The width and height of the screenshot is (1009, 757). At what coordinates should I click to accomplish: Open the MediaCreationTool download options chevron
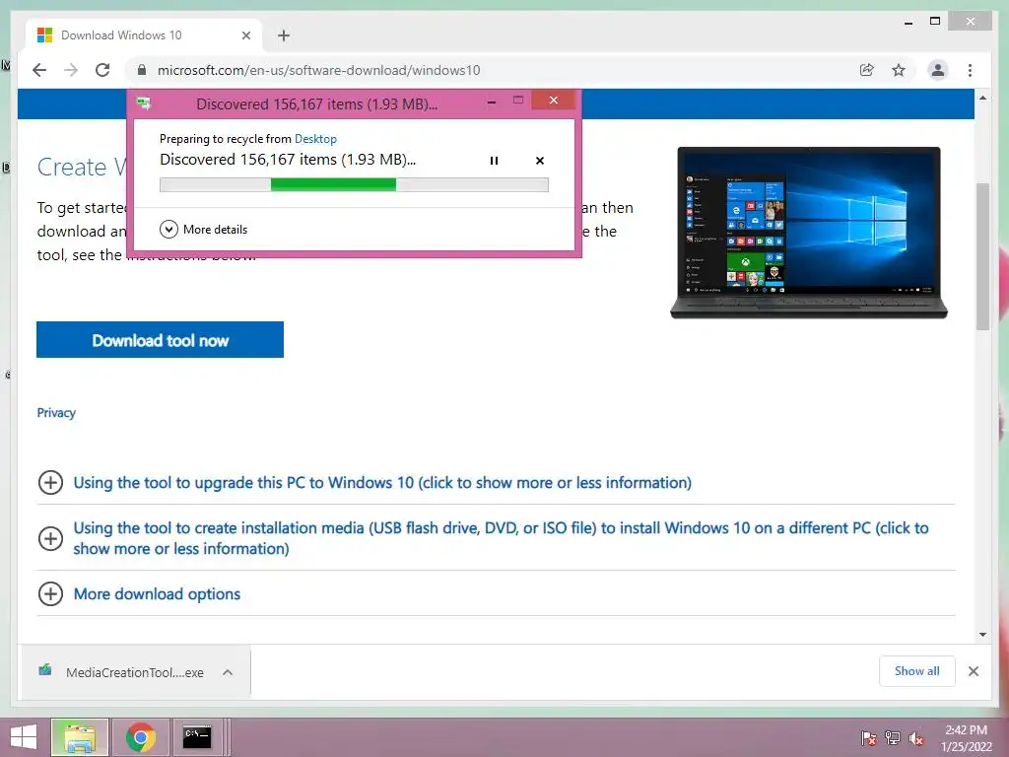click(x=228, y=672)
